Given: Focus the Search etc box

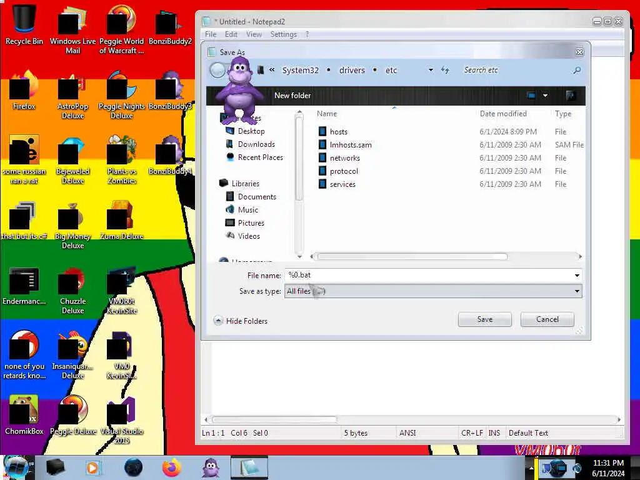Looking at the screenshot, I should click(516, 70).
